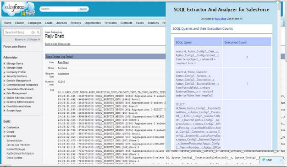Open Critical Updates link
The height and width of the screenshot is (167, 287).
tap(14, 158)
